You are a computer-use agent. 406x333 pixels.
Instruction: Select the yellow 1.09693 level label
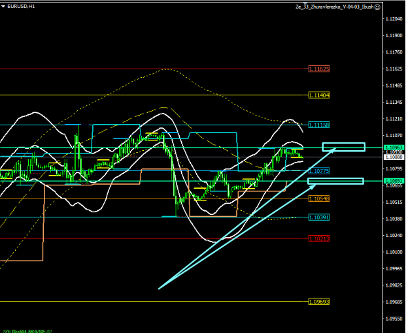click(x=319, y=301)
